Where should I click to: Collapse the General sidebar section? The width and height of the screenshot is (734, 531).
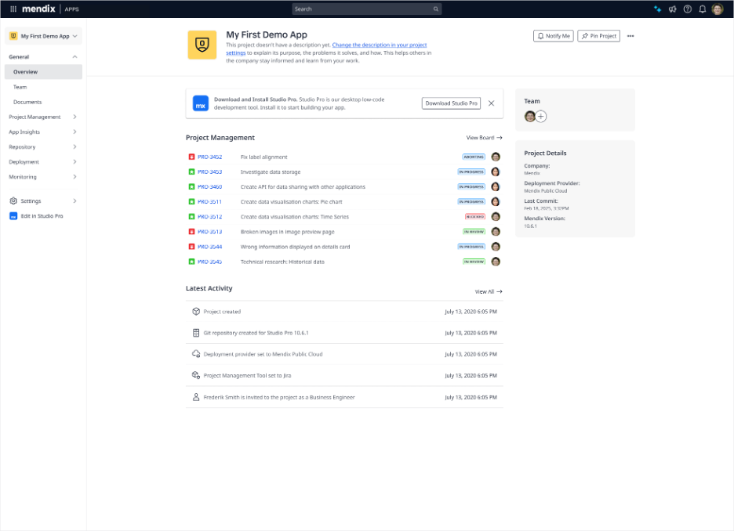point(74,57)
